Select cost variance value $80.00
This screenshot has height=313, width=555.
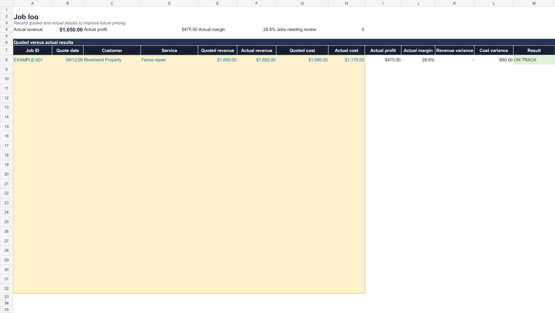pos(494,60)
